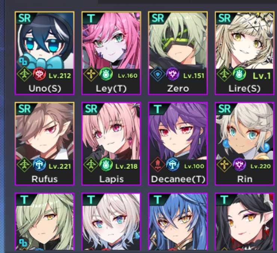This screenshot has width=277, height=253.
Task: Choose the Rin hero card
Action: 245,144
